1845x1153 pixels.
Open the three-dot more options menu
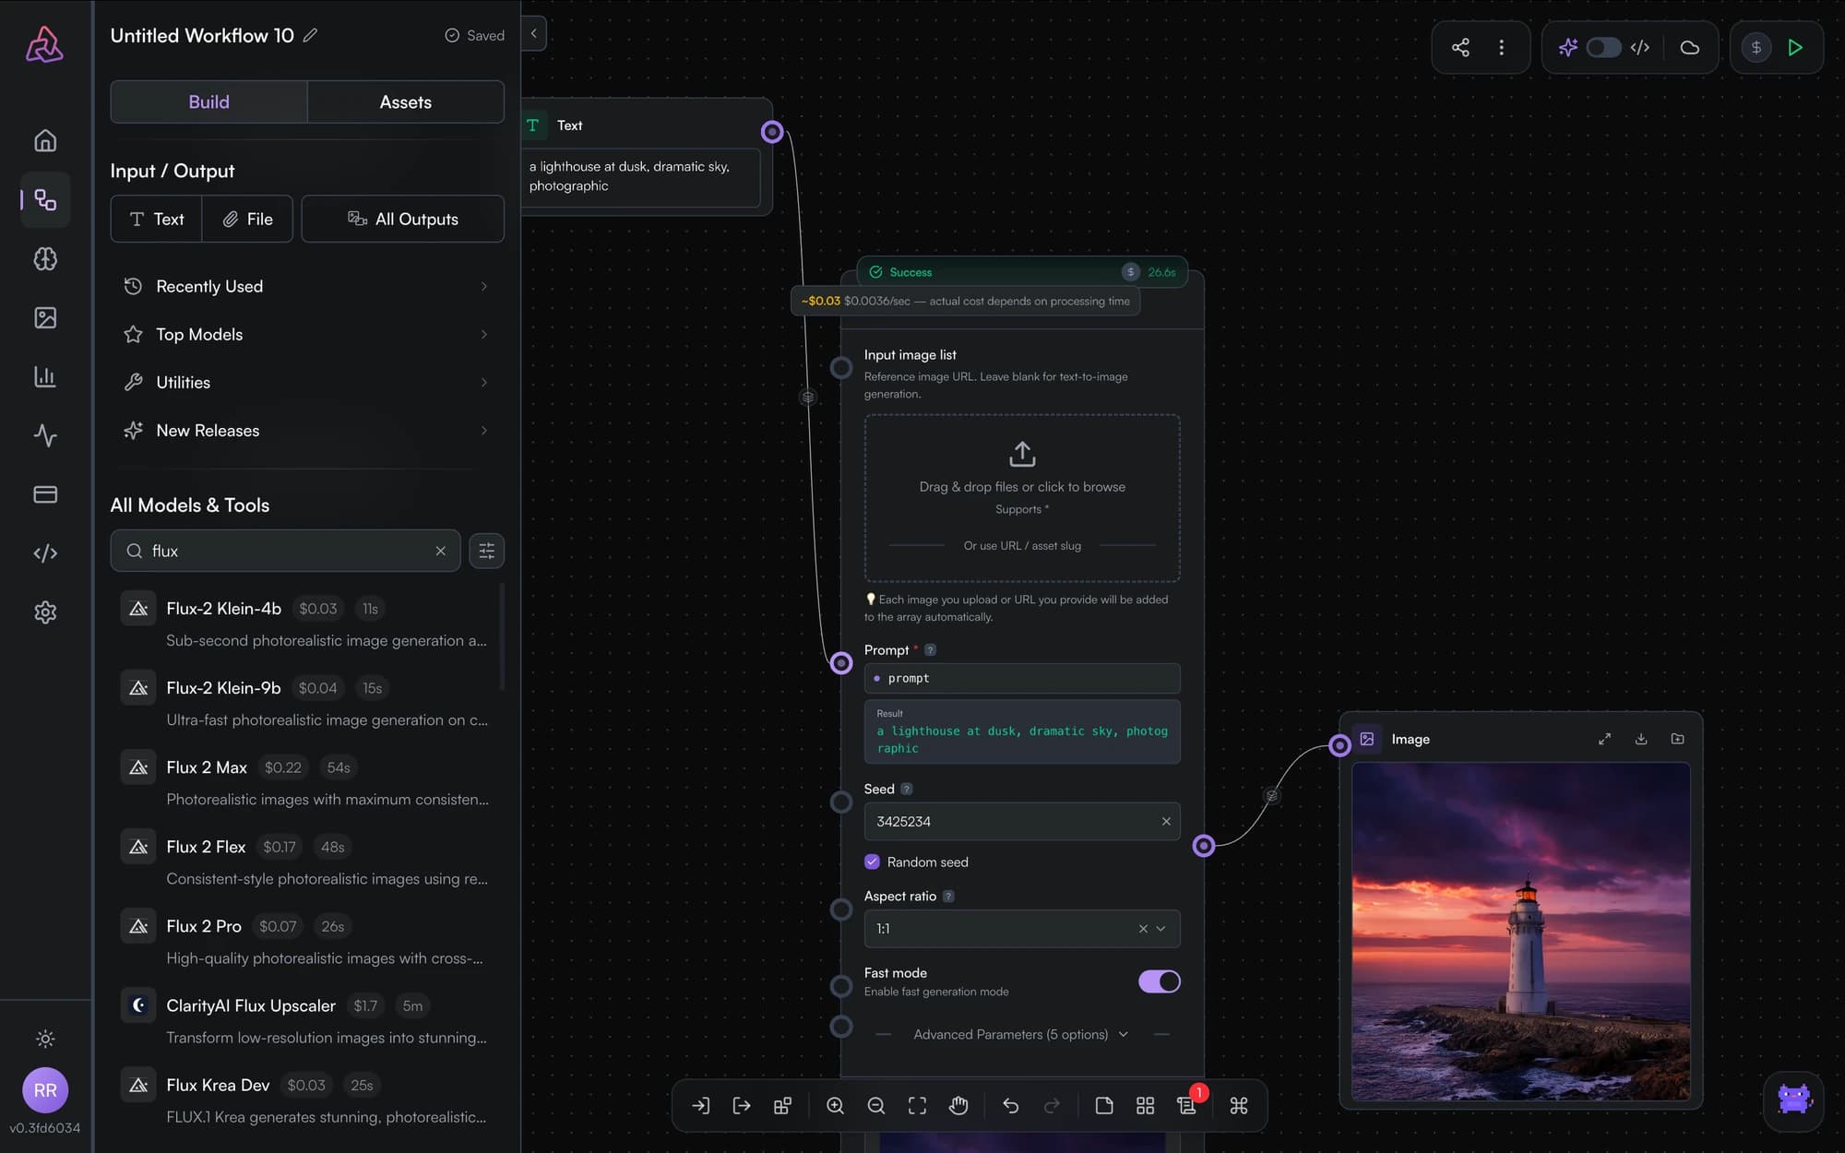[1502, 47]
